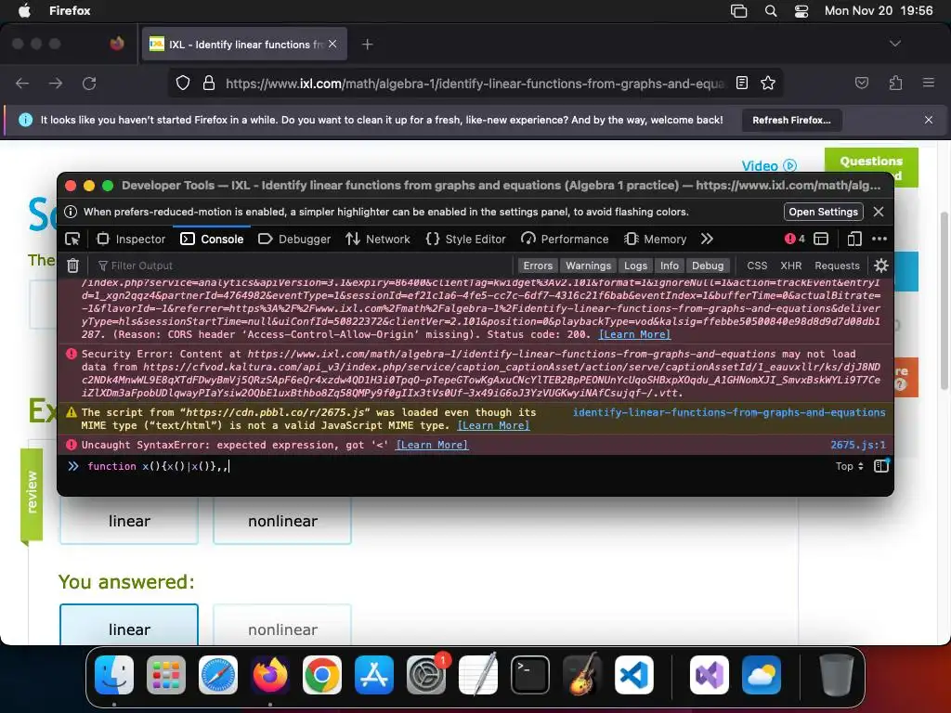Click the red error count badge showing 4

click(x=795, y=239)
